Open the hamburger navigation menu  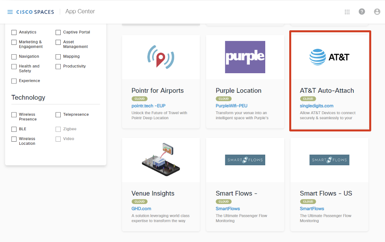[x=10, y=12]
